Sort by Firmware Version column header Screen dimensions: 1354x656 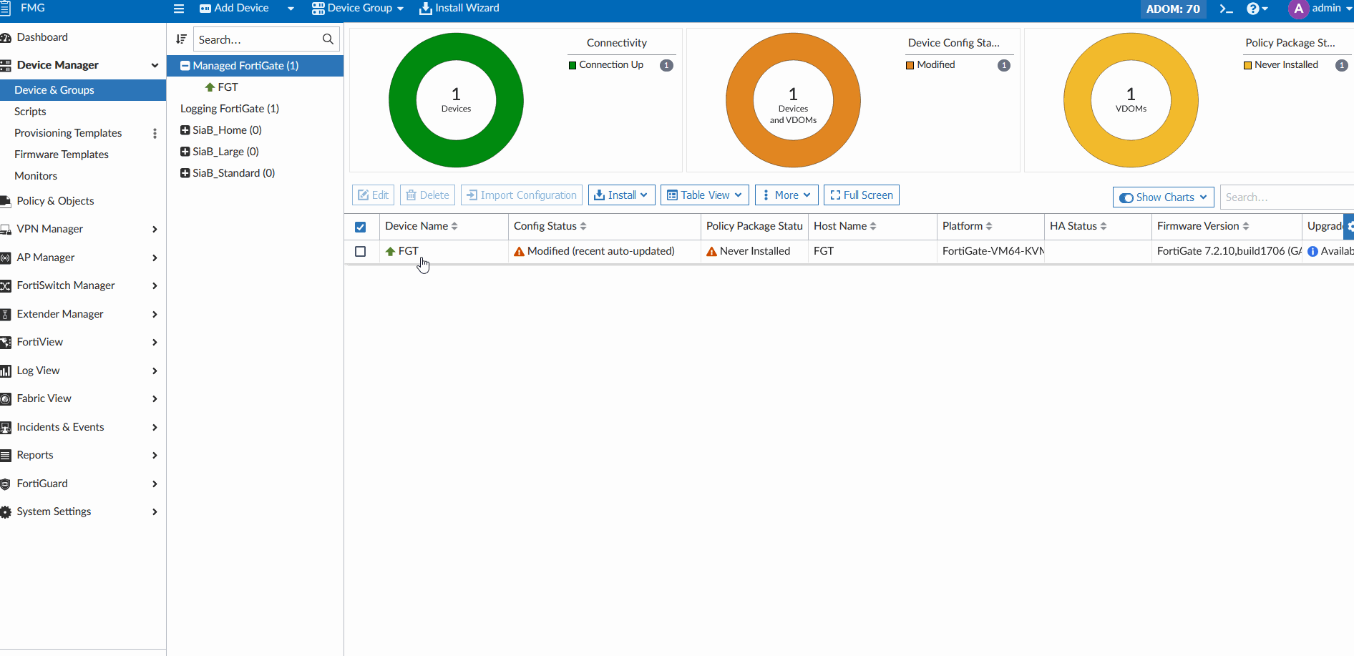point(1203,226)
